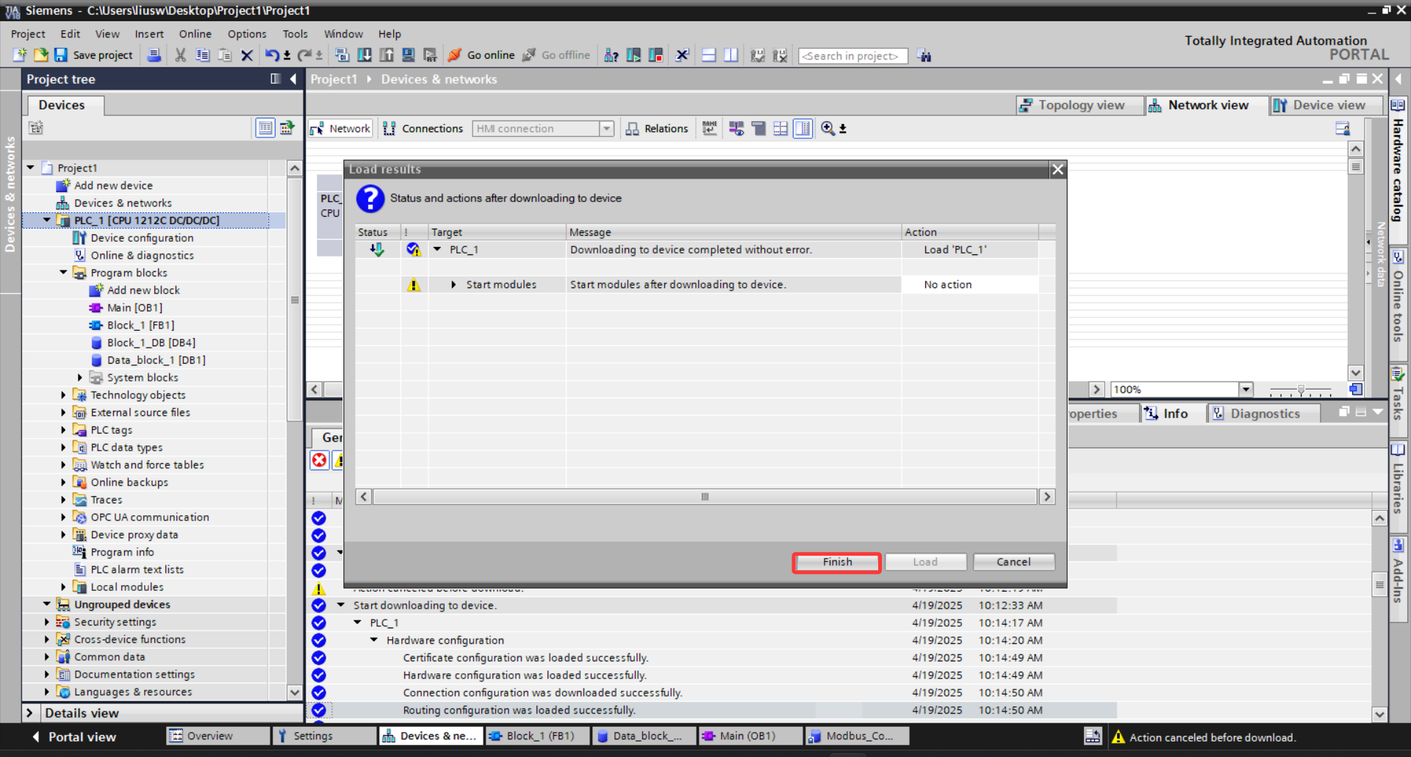Screen dimensions: 1411x757
Task: Click the New project icon in toolbar
Action: (x=20, y=55)
